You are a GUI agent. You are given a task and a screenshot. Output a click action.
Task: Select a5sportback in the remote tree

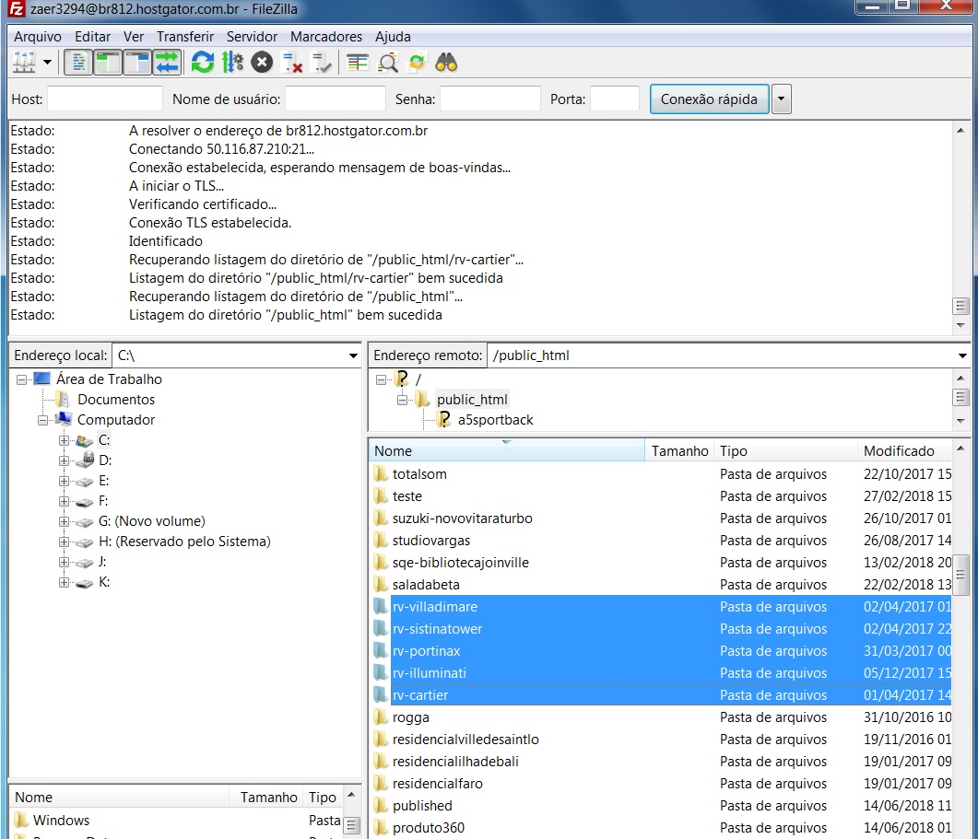495,420
